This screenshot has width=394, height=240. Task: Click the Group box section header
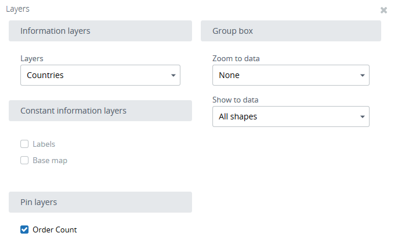[290, 31]
